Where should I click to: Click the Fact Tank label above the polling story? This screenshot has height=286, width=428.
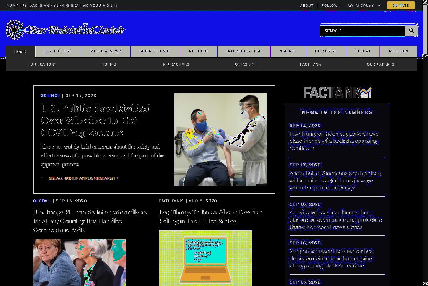tap(171, 201)
